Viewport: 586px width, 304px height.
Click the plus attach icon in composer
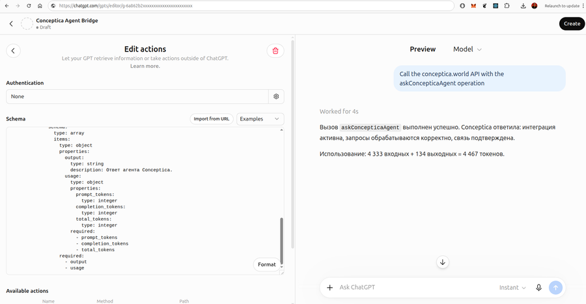click(x=329, y=288)
